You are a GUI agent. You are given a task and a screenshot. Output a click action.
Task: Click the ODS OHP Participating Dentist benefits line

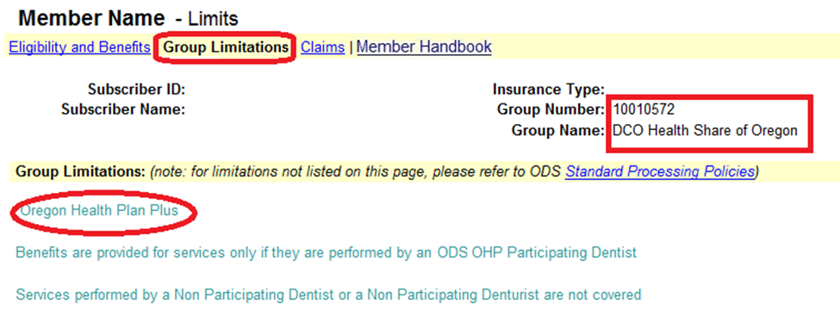pos(327,252)
